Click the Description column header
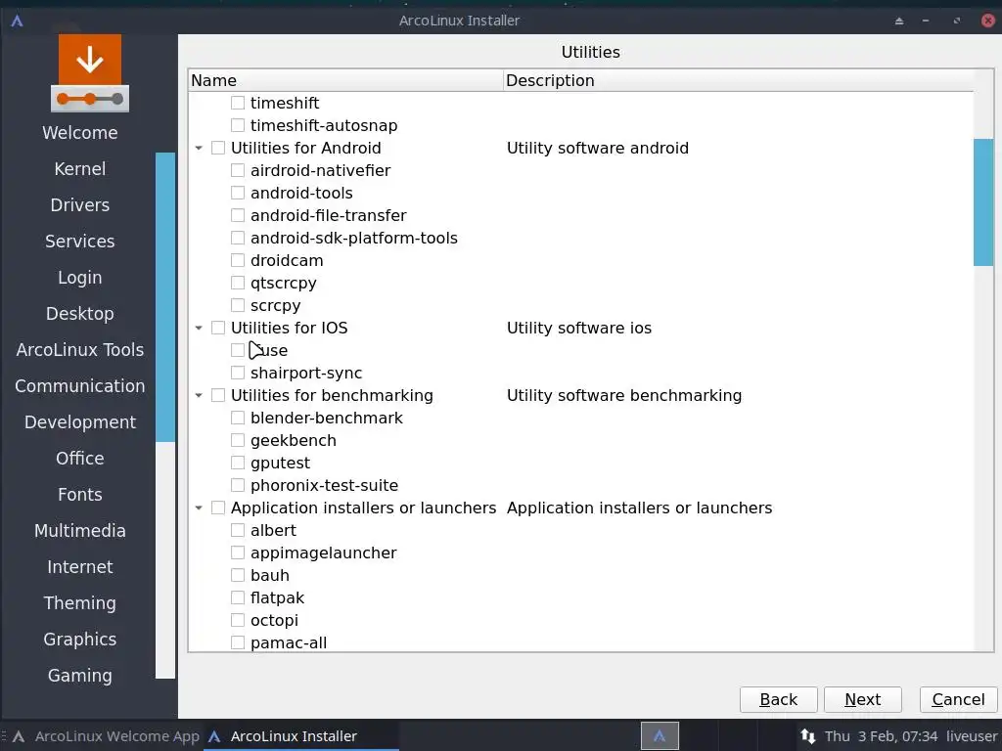 pyautogui.click(x=738, y=80)
